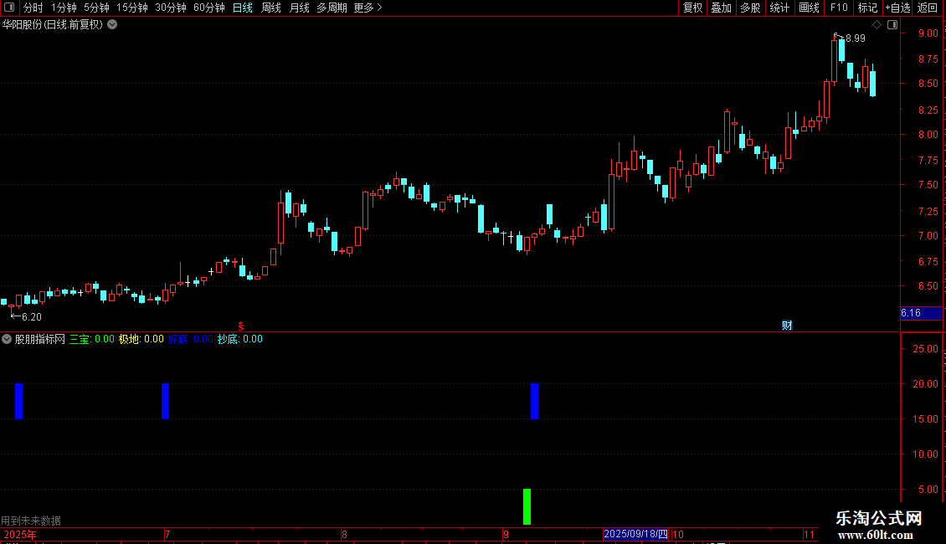Click the red S marker icon

coord(241,326)
